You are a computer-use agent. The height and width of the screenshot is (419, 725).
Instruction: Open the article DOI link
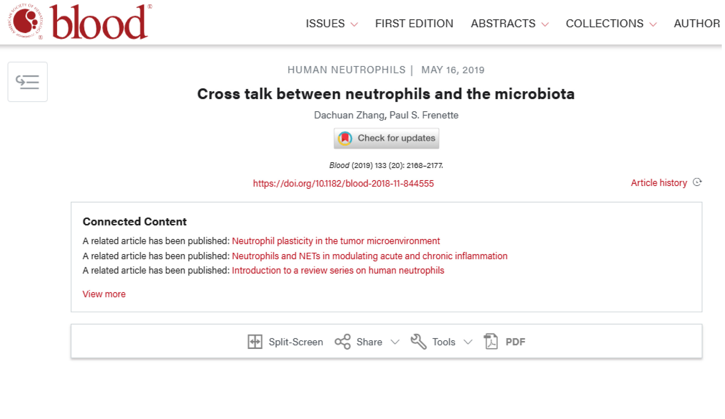pos(343,184)
